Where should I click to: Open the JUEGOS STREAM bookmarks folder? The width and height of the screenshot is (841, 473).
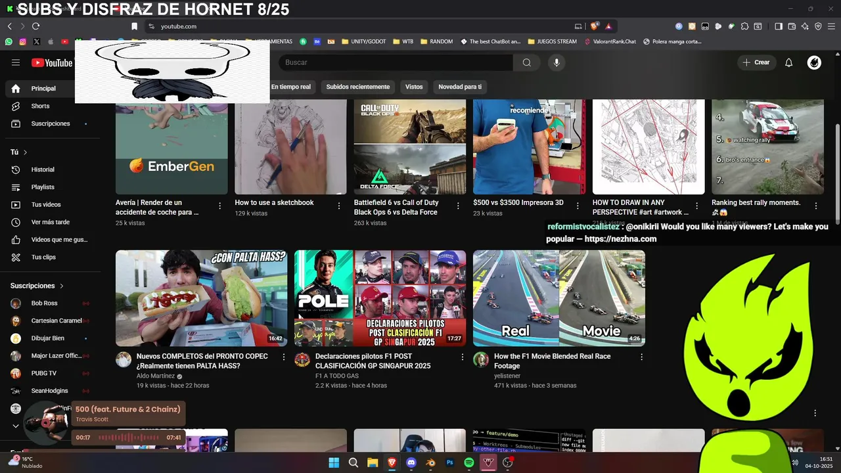tap(552, 41)
